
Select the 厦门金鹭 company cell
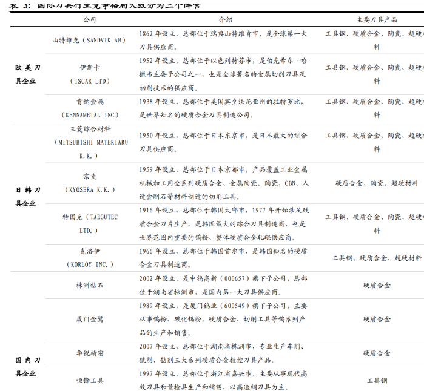tap(90, 319)
